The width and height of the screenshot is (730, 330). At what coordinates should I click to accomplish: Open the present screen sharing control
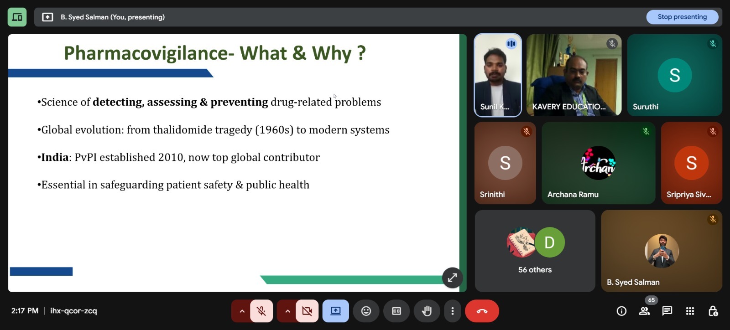pos(336,311)
